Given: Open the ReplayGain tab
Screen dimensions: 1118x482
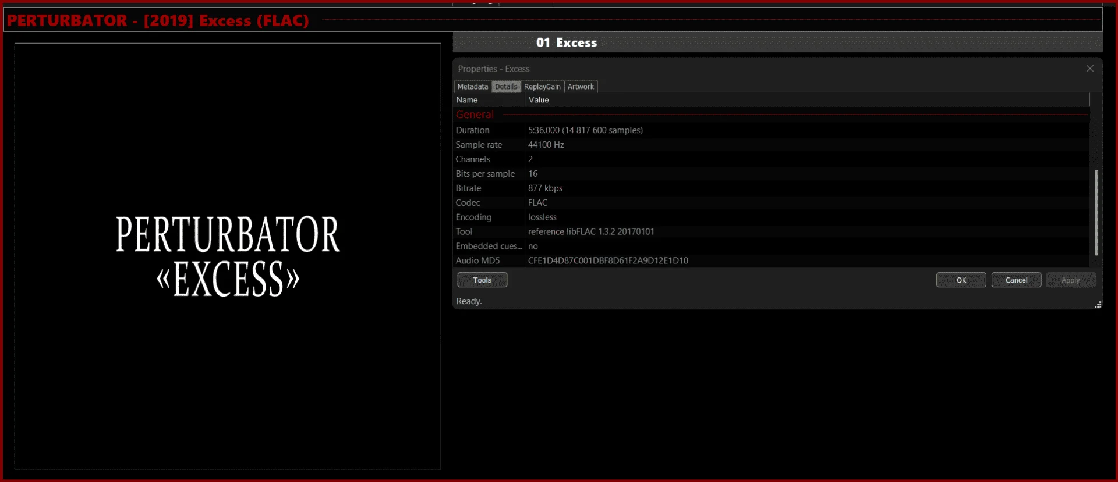Looking at the screenshot, I should pyautogui.click(x=542, y=87).
